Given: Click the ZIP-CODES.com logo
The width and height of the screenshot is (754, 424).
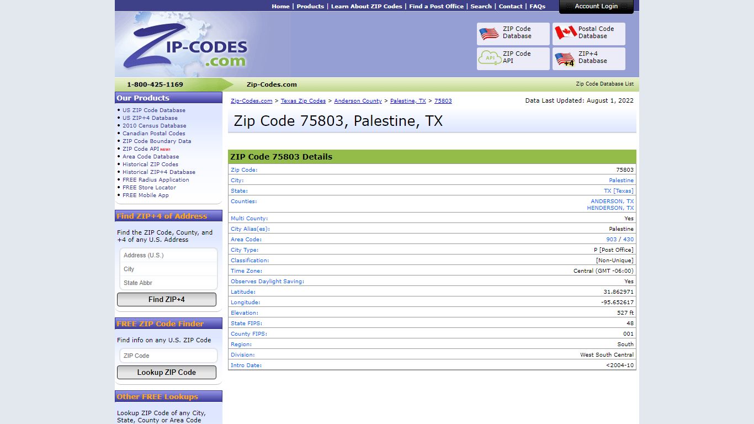Looking at the screenshot, I should (x=185, y=46).
